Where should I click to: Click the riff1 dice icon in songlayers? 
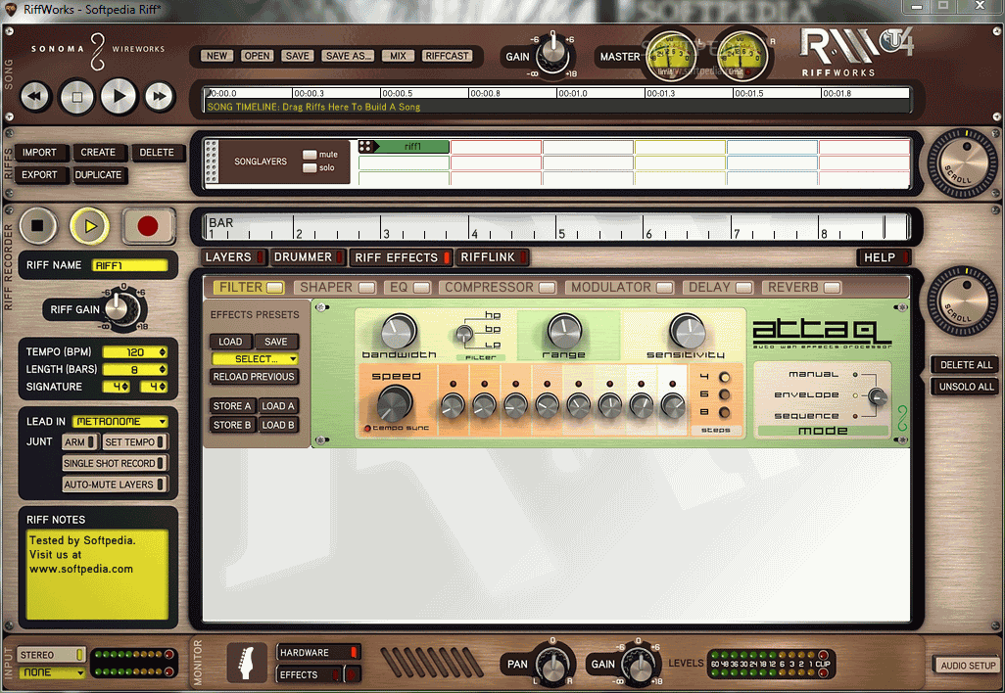point(365,147)
